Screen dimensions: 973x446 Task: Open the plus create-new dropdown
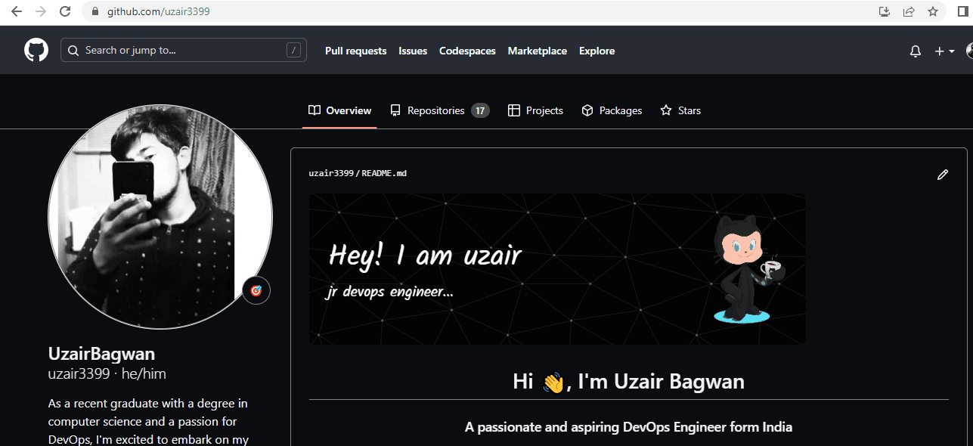[944, 51]
